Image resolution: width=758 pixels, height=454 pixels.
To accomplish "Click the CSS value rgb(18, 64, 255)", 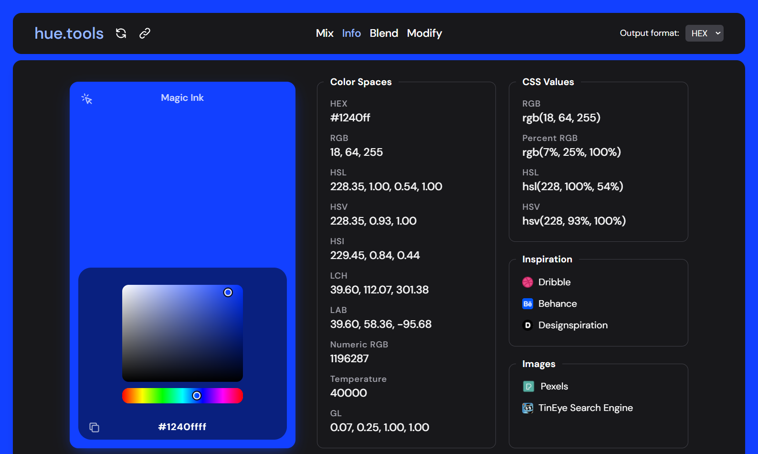I will click(x=561, y=118).
